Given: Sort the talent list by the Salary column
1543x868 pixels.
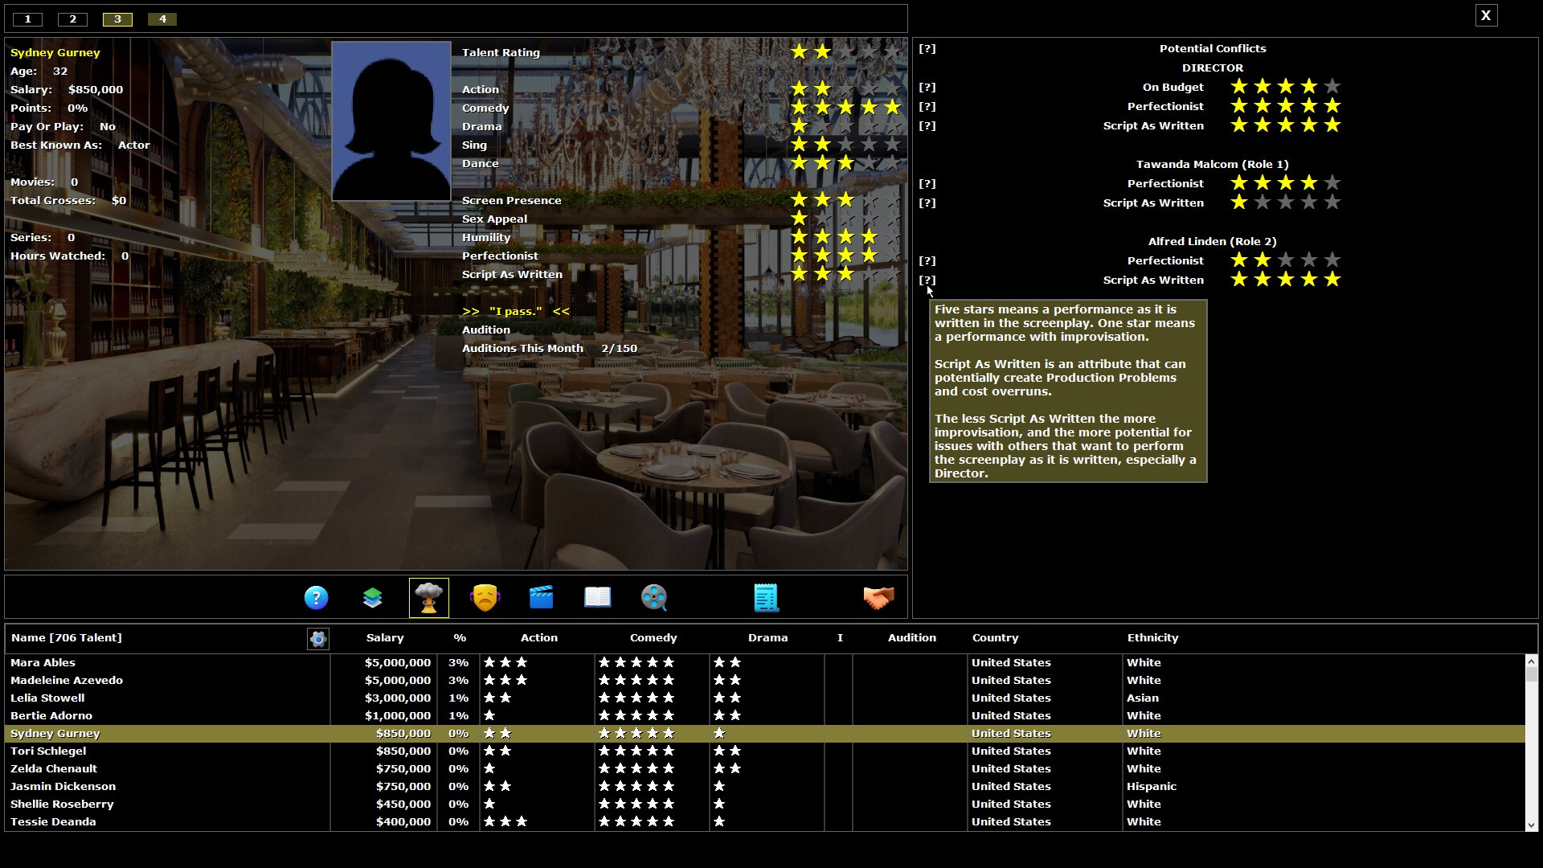Looking at the screenshot, I should click(x=384, y=637).
